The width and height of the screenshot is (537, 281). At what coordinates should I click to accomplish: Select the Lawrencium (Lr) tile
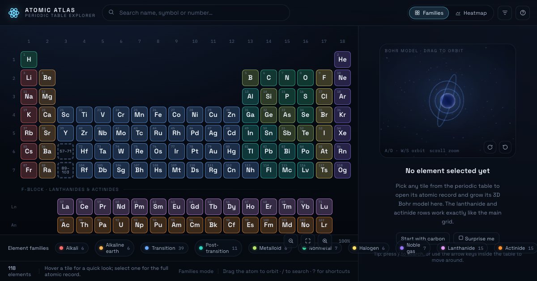coord(324,225)
